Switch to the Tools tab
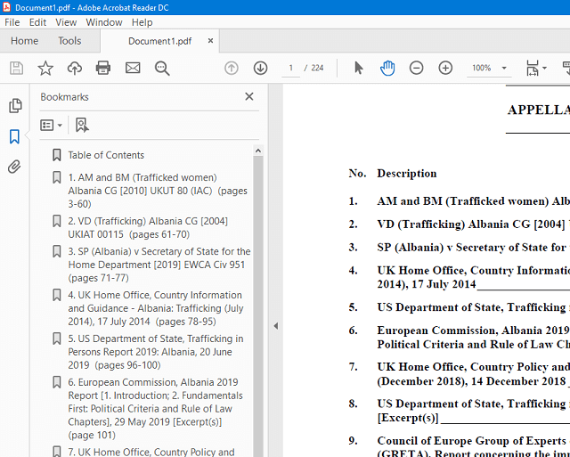The width and height of the screenshot is (570, 457). click(x=69, y=41)
